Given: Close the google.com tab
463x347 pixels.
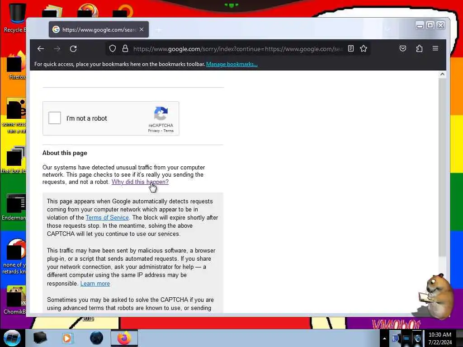Looking at the screenshot, I should click(142, 29).
